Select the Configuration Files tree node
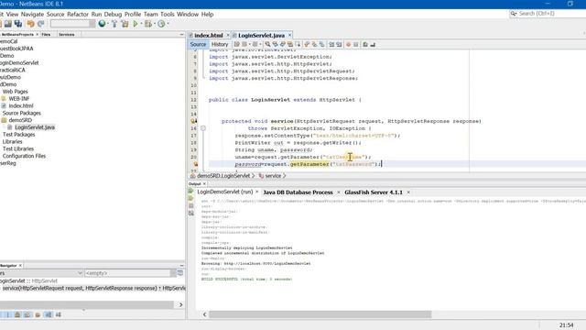This screenshot has height=330, width=586. pos(24,156)
